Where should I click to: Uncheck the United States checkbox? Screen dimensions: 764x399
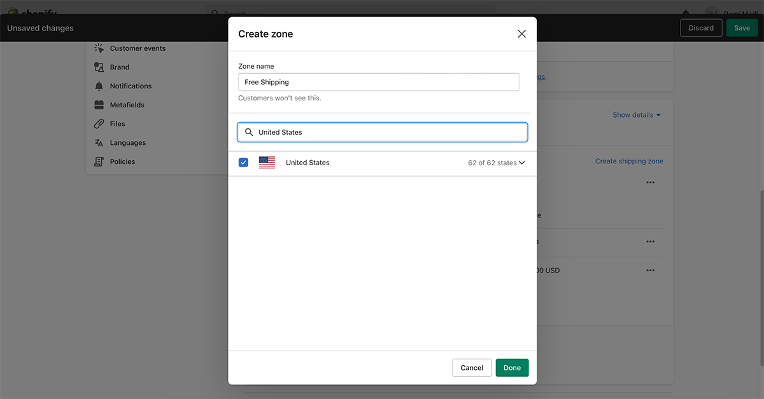(243, 162)
